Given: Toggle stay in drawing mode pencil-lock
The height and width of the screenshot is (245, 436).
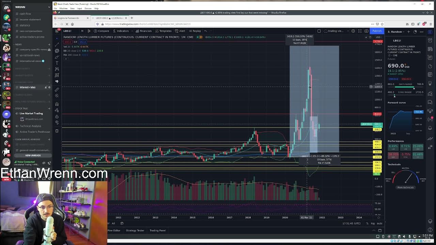Looking at the screenshot, I should click(57, 110).
